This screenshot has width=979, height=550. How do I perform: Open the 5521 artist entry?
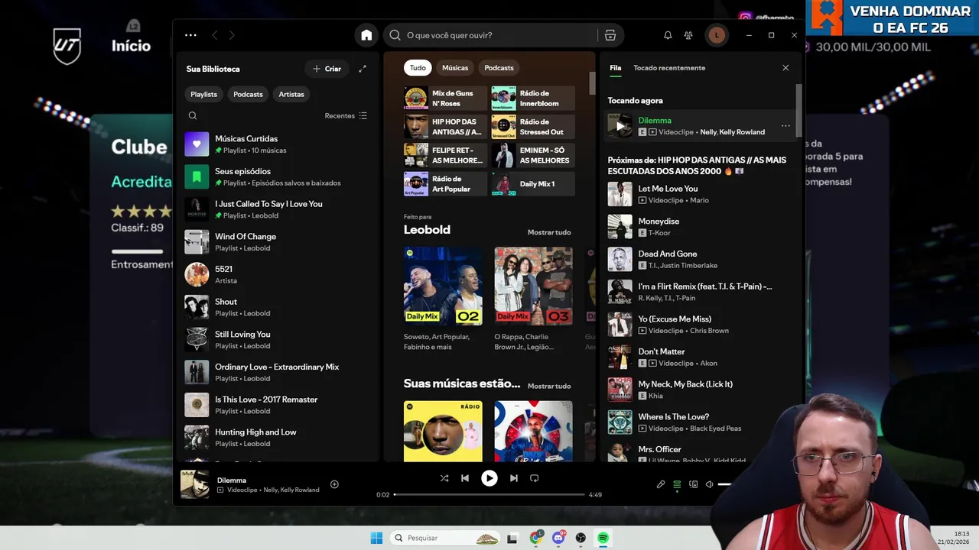point(278,274)
